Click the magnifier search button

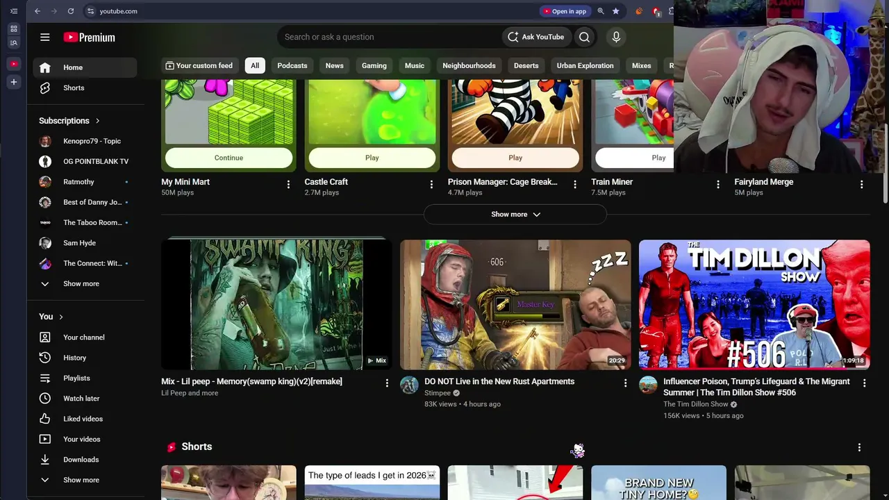[584, 37]
